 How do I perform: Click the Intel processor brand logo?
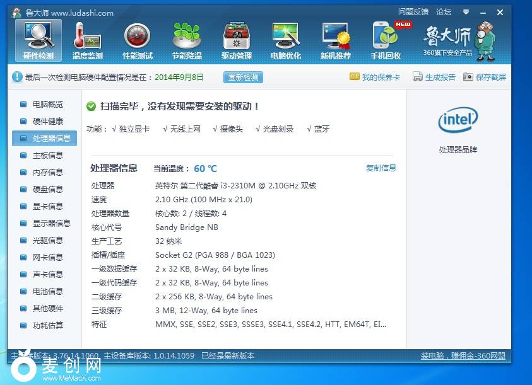(458, 120)
